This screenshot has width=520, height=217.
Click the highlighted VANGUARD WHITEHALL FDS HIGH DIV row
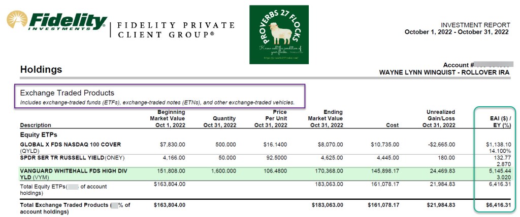pyautogui.click(x=67, y=171)
